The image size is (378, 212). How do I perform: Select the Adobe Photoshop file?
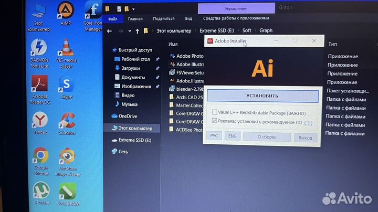point(186,56)
